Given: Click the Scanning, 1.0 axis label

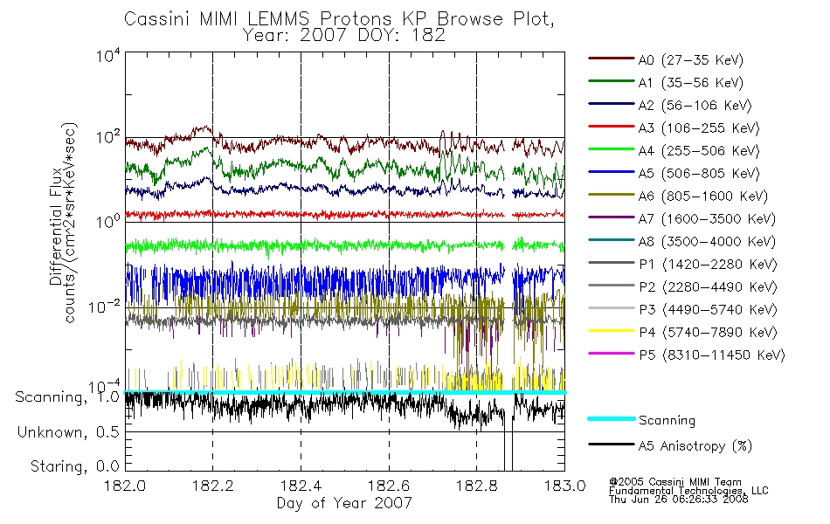Looking at the screenshot, I should click(x=67, y=397).
